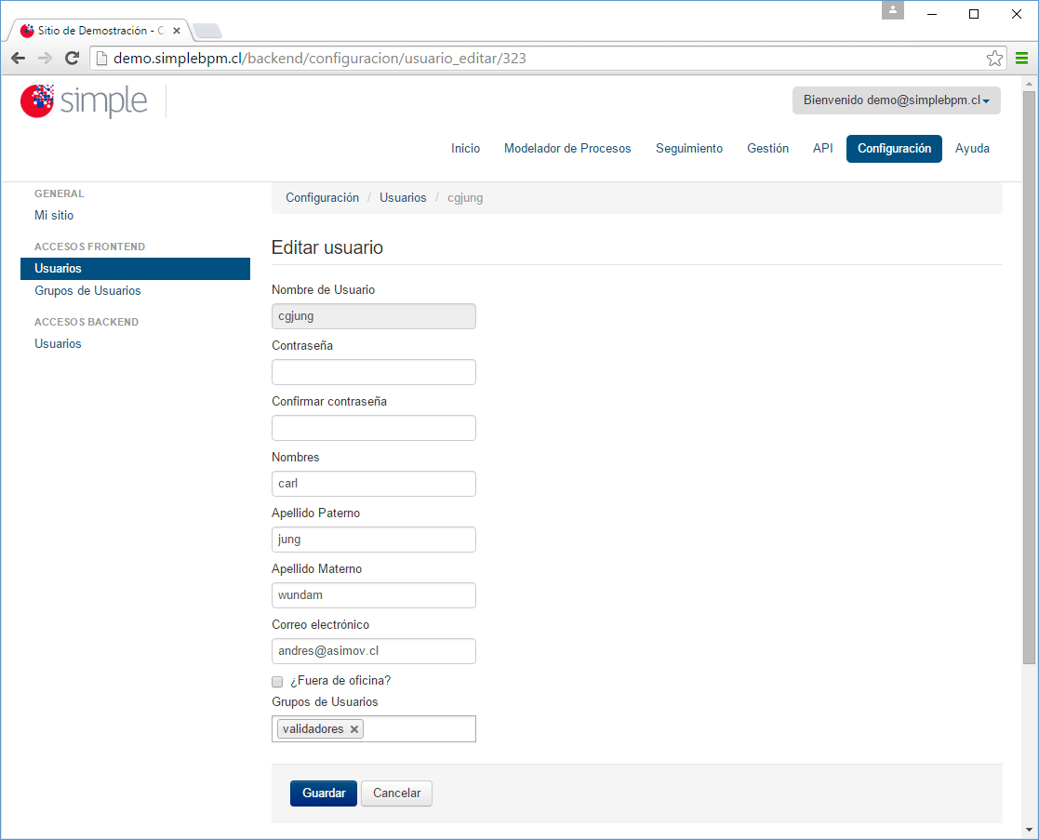Viewport: 1039px width, 840px height.
Task: Click the browser back arrow
Action: (x=18, y=58)
